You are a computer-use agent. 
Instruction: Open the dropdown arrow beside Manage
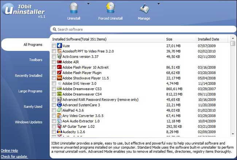point(158,4)
